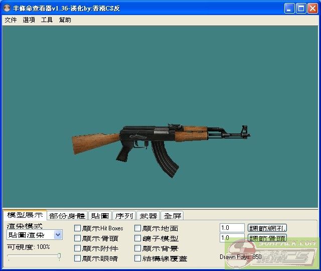Maximize the model viewer window
The height and width of the screenshot is (271, 321).
pos(301,9)
